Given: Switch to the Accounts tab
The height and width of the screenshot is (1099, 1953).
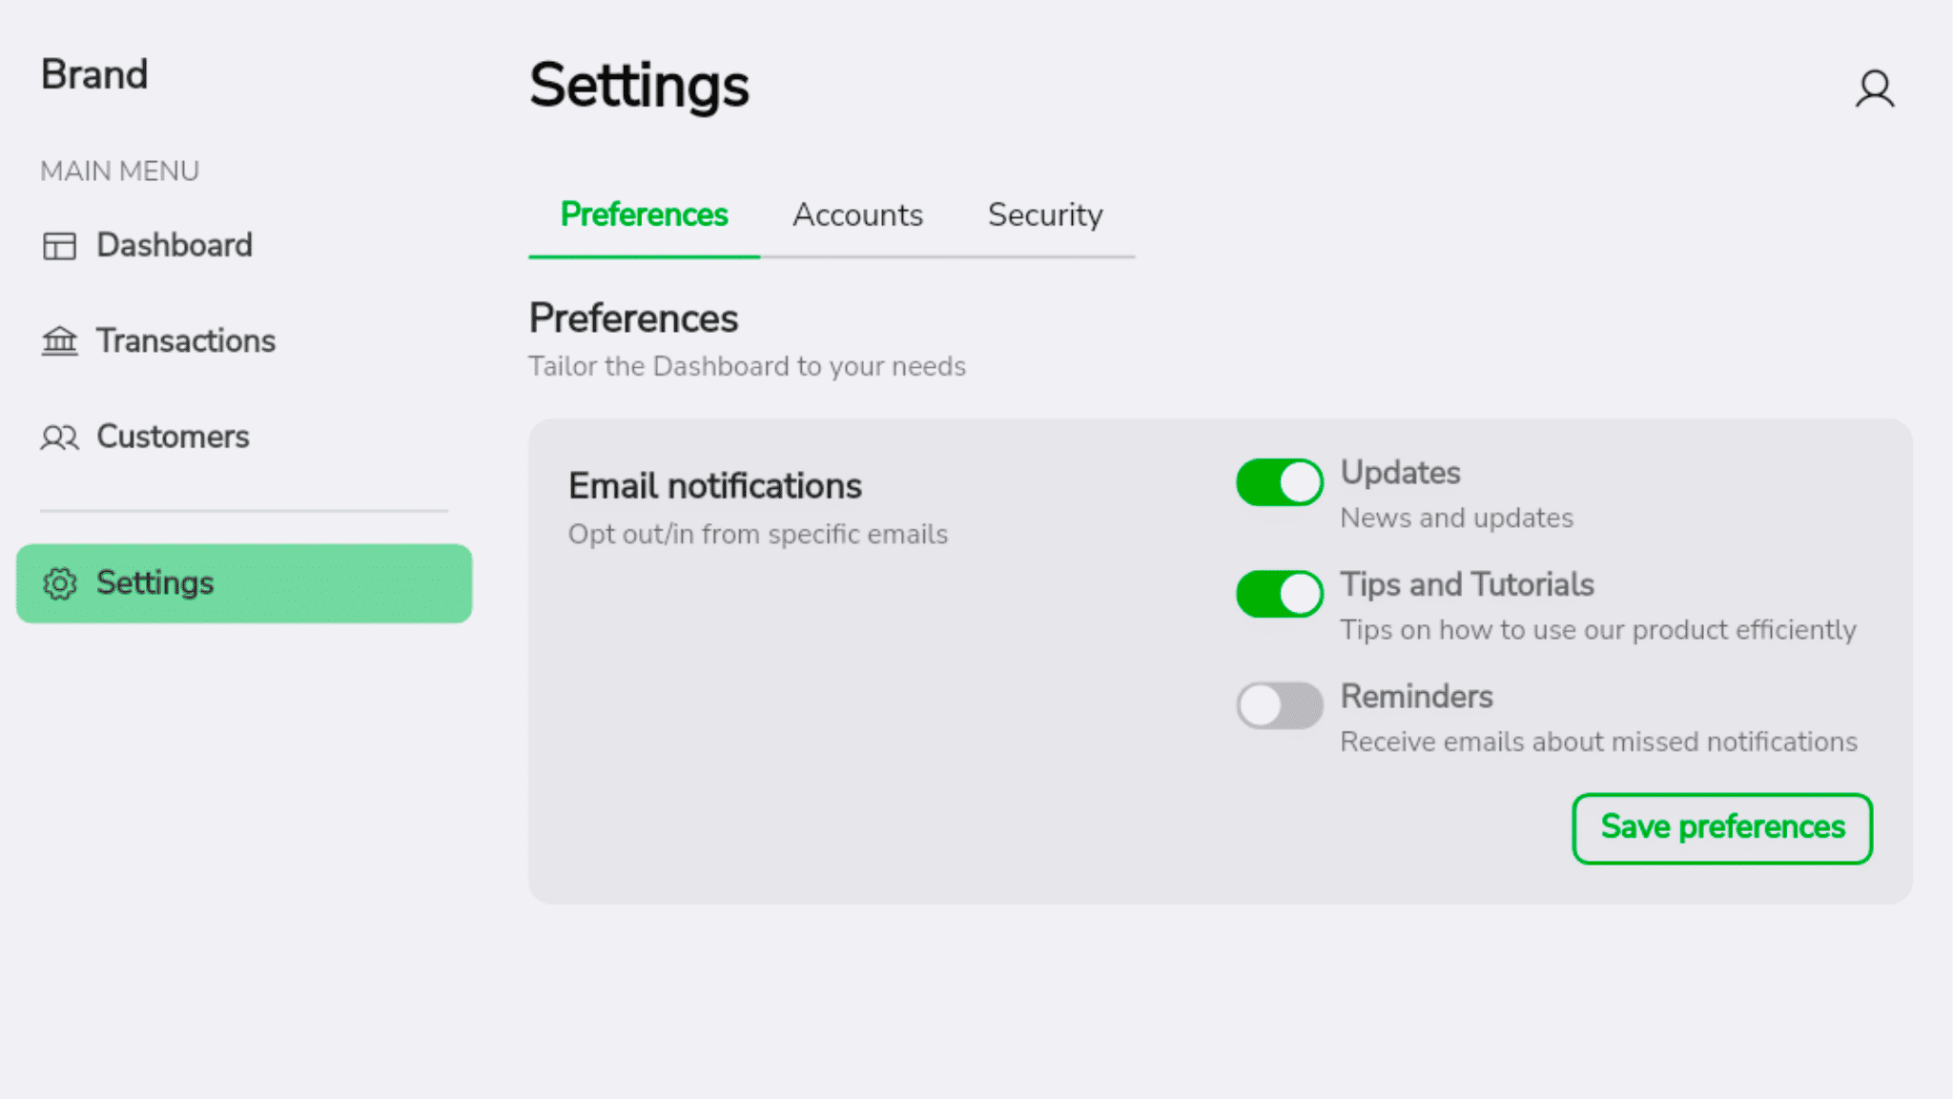Looking at the screenshot, I should [x=857, y=215].
